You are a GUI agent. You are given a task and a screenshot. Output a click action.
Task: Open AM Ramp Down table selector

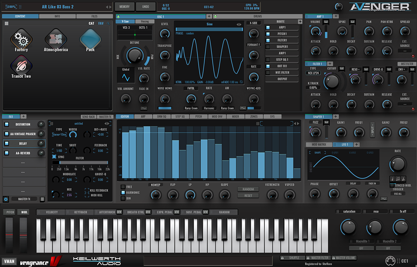(x=227, y=108)
